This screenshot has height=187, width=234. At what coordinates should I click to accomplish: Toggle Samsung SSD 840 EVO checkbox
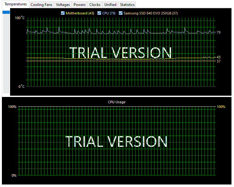point(120,13)
